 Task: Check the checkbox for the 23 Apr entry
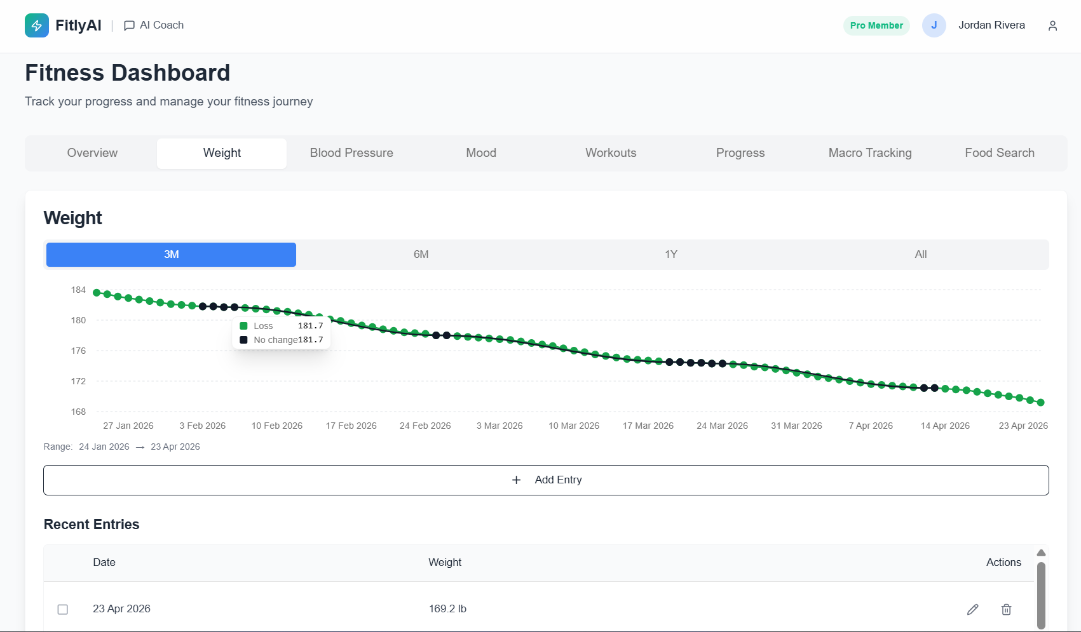pos(63,609)
